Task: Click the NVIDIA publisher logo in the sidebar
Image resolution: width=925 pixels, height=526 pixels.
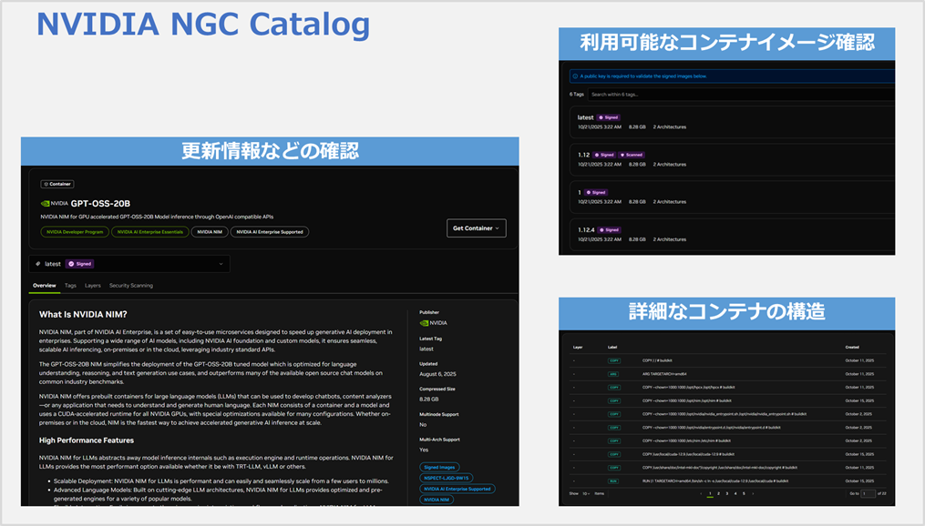Action: pyautogui.click(x=424, y=323)
